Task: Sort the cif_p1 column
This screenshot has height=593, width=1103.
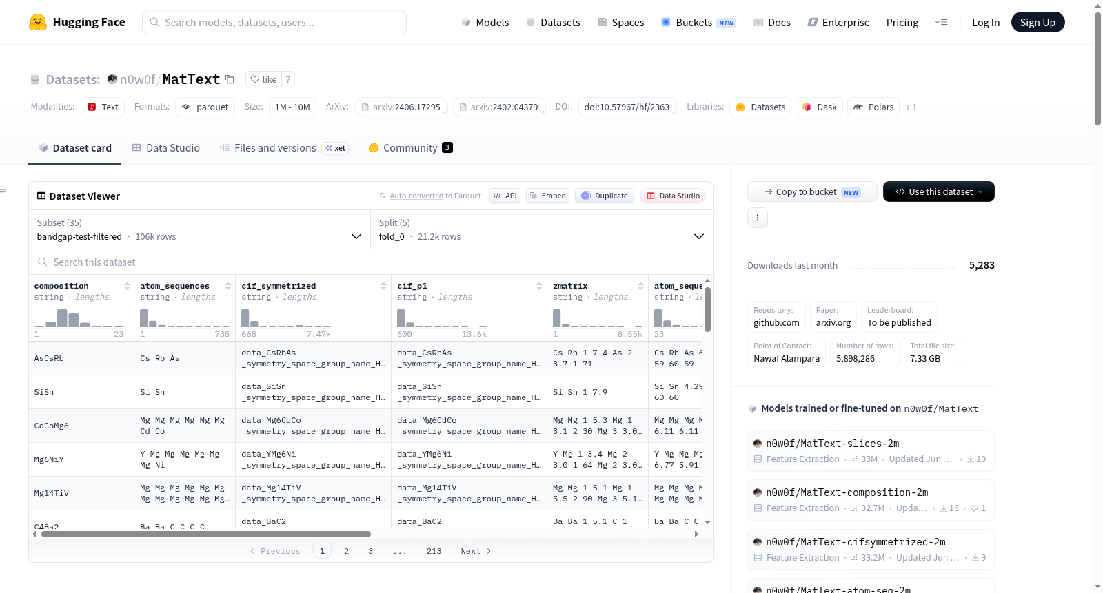Action: [539, 286]
